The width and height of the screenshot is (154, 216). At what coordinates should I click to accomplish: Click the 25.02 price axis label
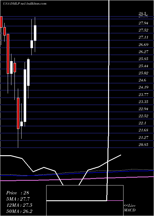tap(143, 73)
